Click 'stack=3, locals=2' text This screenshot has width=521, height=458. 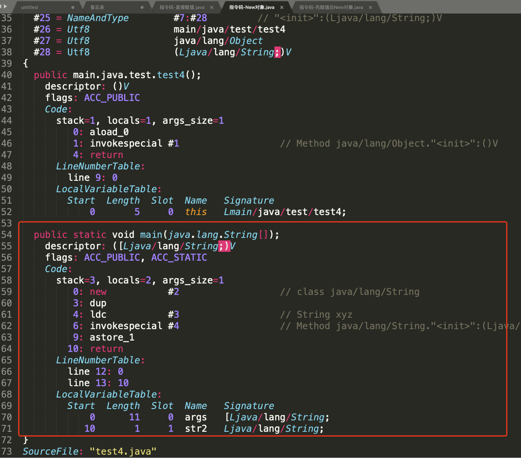click(x=103, y=280)
